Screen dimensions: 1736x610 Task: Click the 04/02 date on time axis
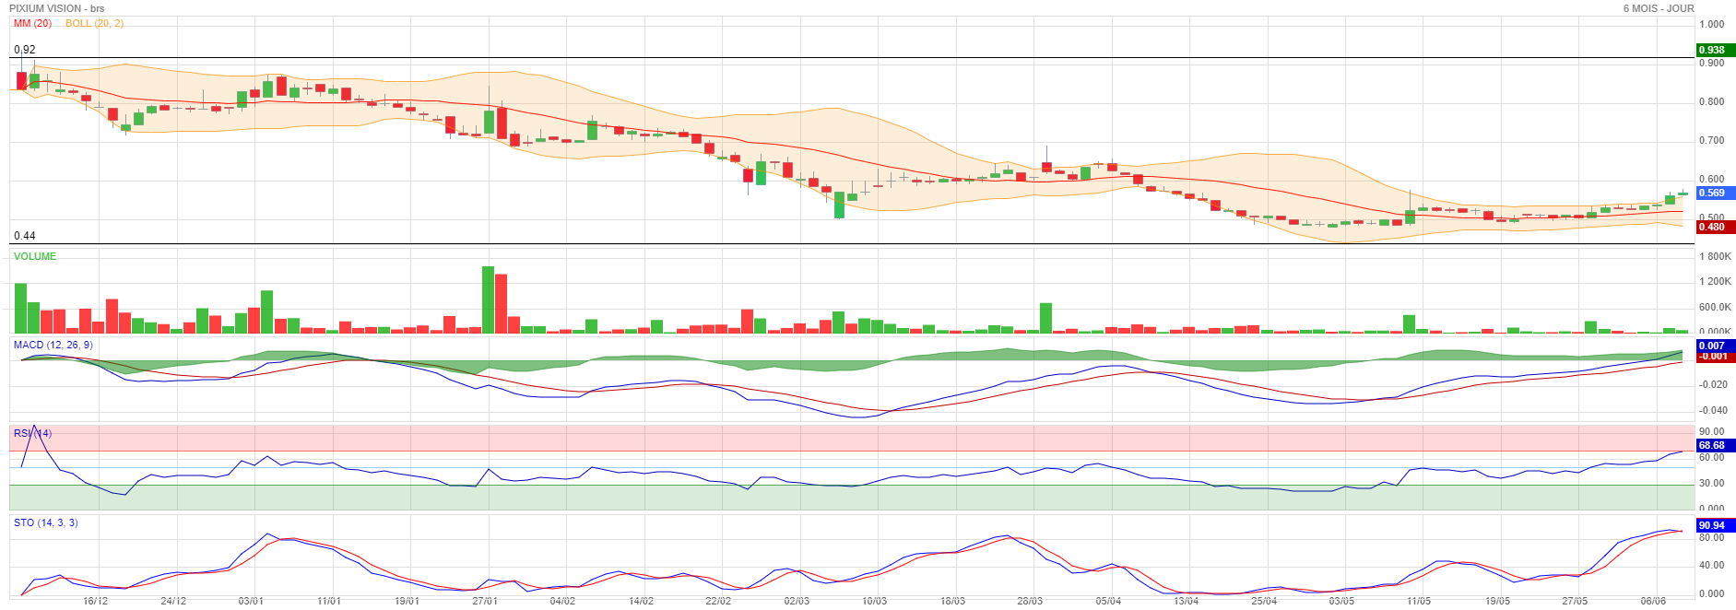pyautogui.click(x=562, y=601)
